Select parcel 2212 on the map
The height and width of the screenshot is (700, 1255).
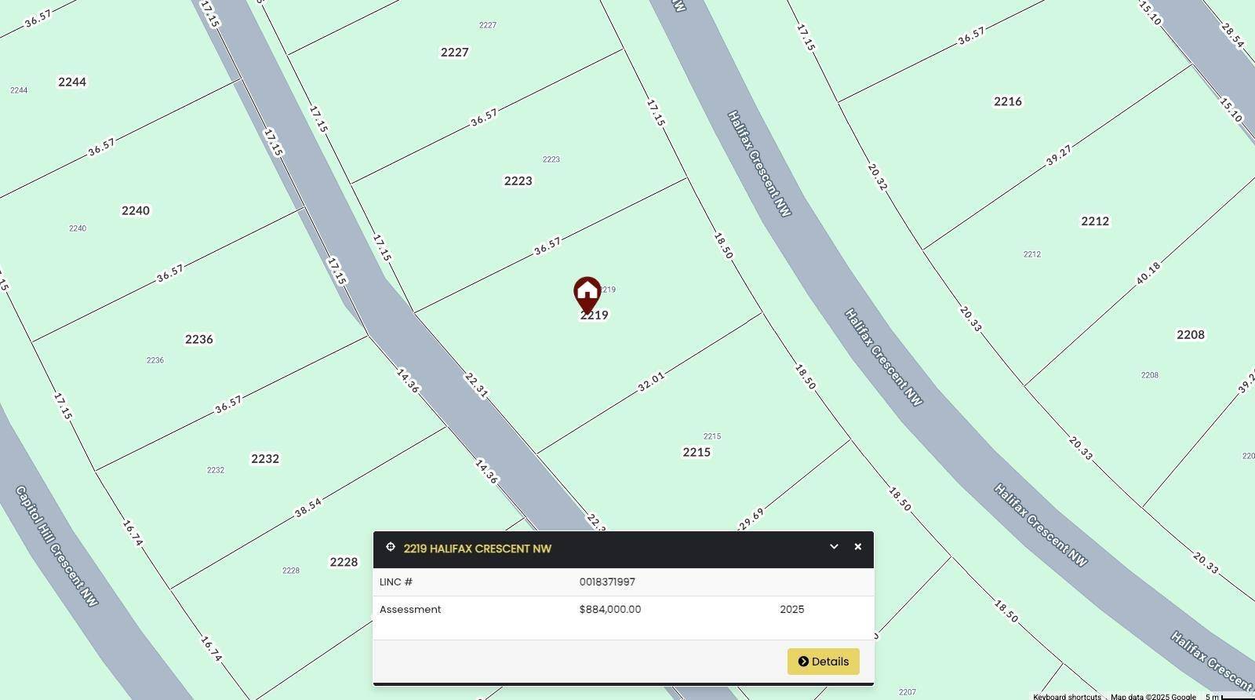pyautogui.click(x=1095, y=222)
